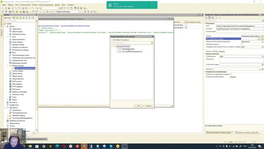Toggle first row checkbox in Использовать основ column
Screen dimensions: 264x149
coord(186,25)
